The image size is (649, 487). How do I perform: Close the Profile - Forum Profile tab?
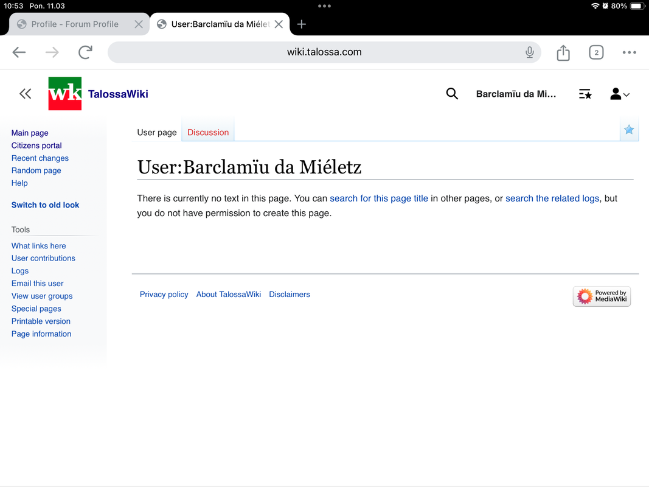[x=139, y=24]
